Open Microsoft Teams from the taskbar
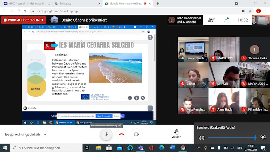The width and height of the screenshot is (270, 152). [141, 148]
